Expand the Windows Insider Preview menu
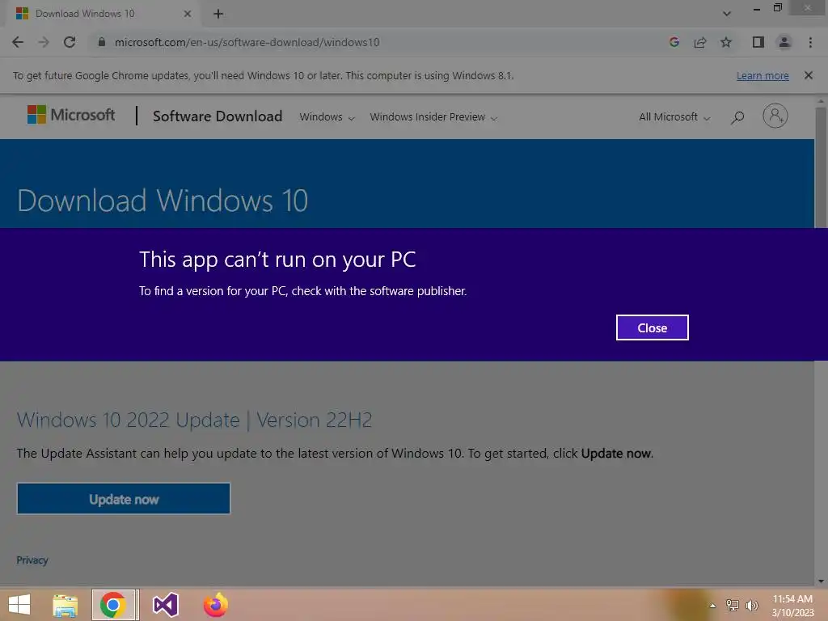This screenshot has width=828, height=621. coord(433,116)
